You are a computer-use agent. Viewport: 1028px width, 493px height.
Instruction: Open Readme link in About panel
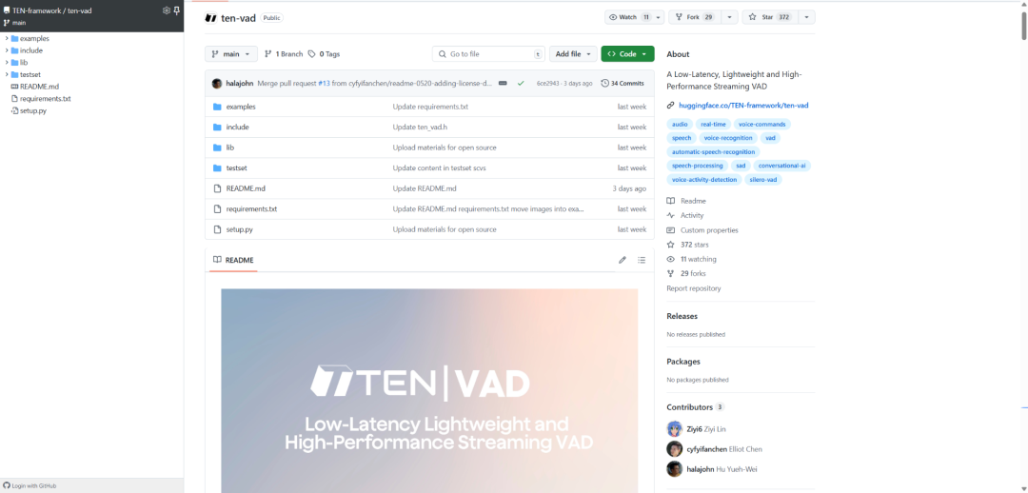693,201
